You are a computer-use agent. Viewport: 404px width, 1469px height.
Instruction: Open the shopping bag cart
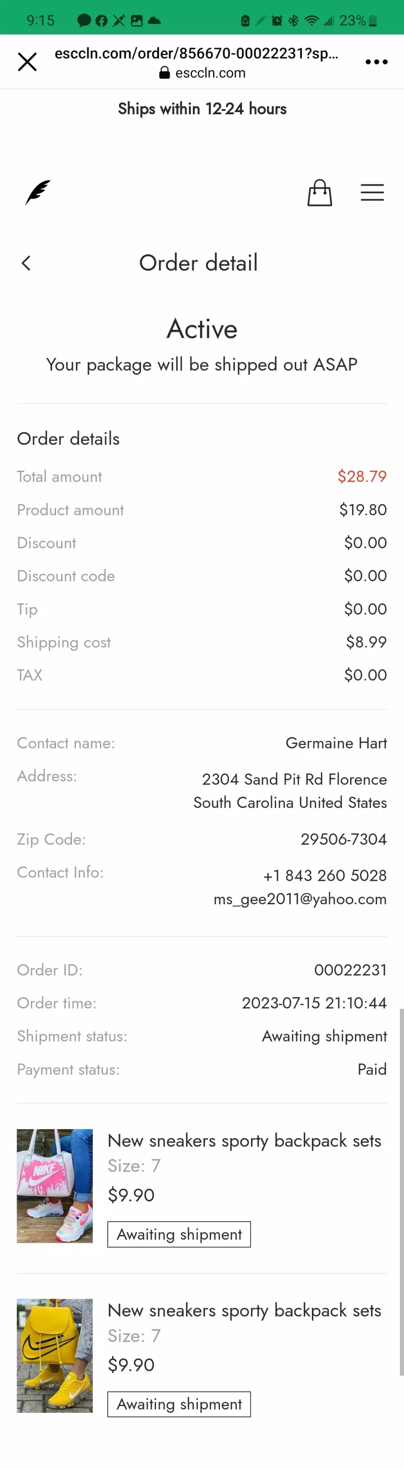pyautogui.click(x=319, y=193)
